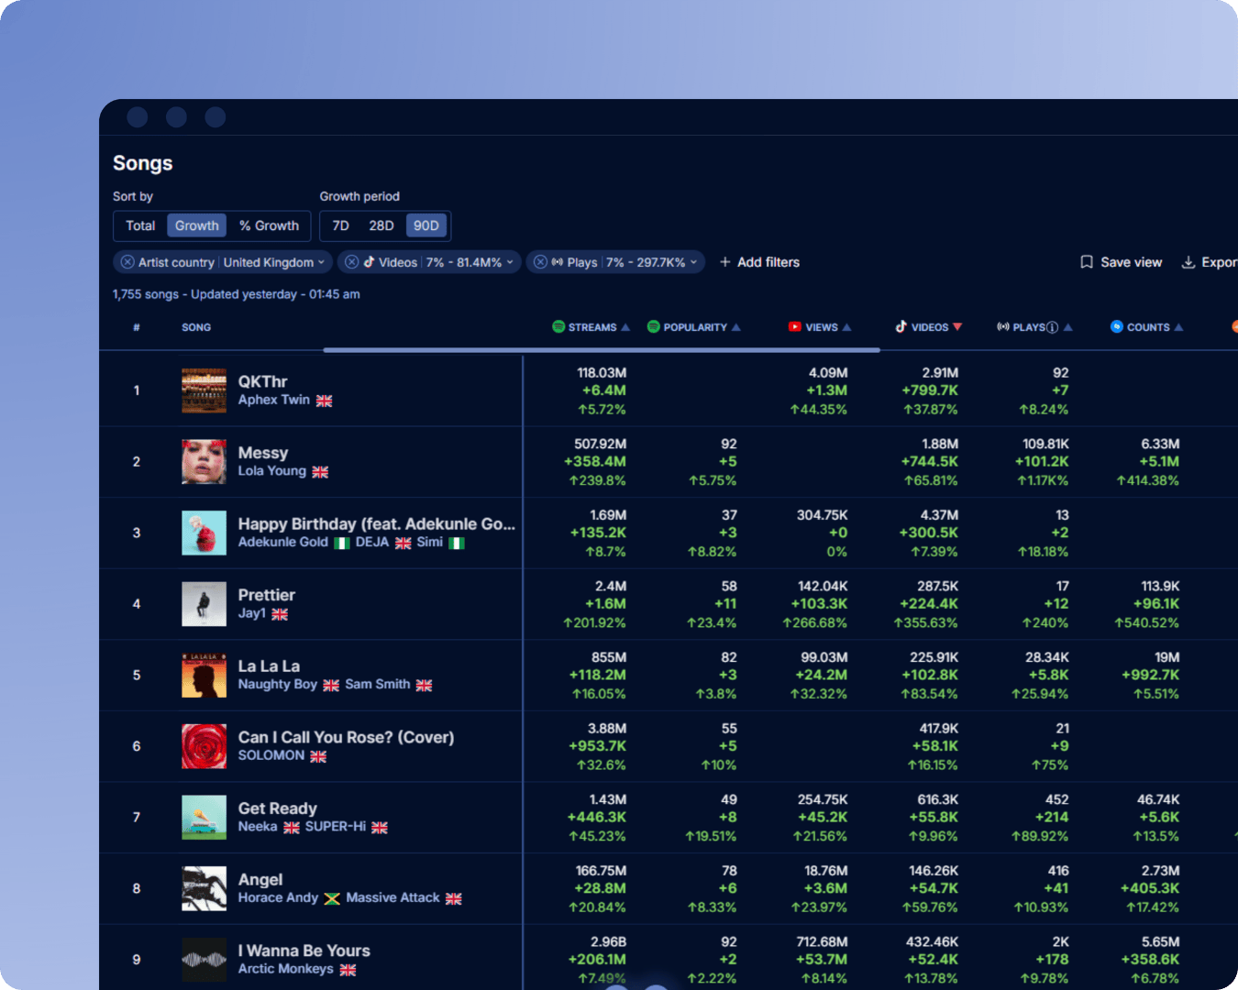Remove the TikTok Videos filter
Screen dimensions: 1238x990
point(351,262)
